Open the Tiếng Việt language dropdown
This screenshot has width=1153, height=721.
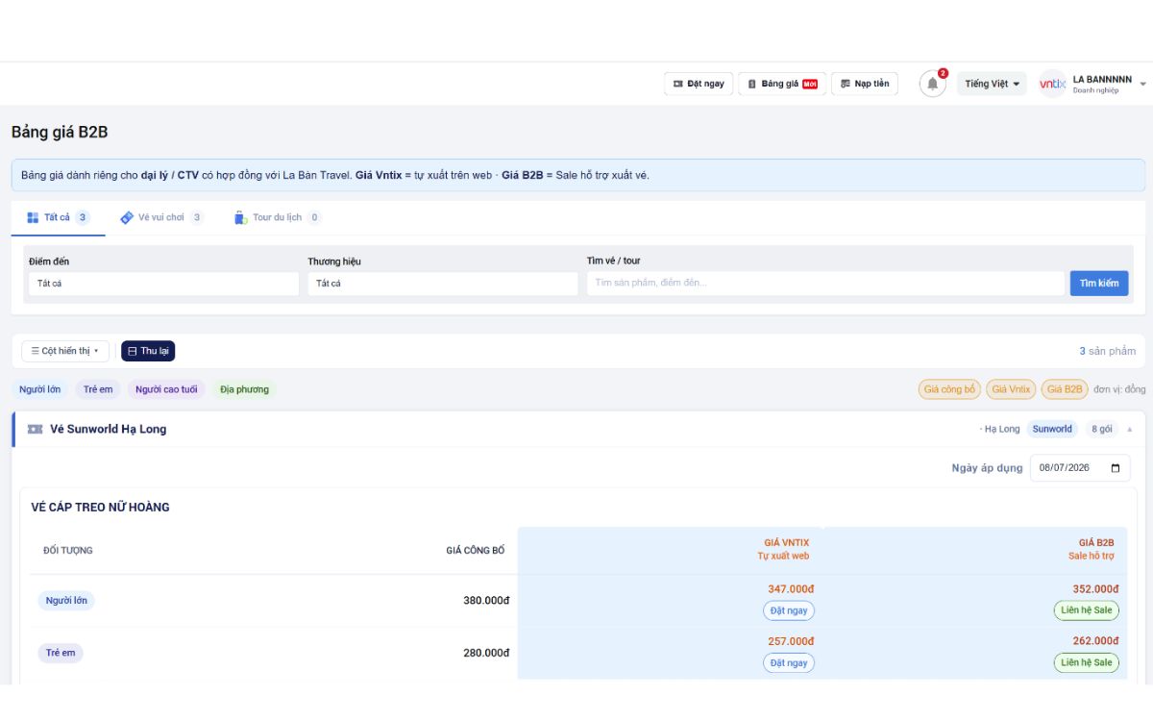(992, 84)
